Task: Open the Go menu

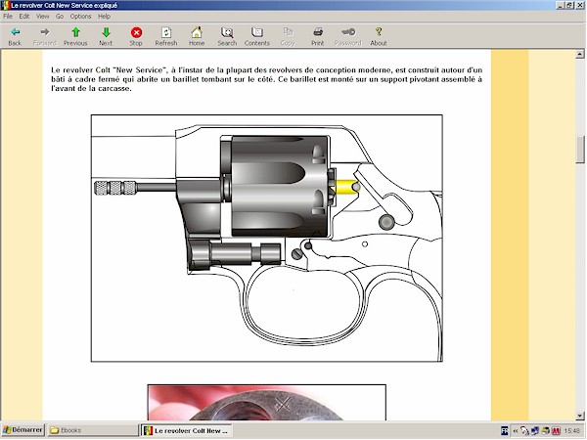Action: 60,17
